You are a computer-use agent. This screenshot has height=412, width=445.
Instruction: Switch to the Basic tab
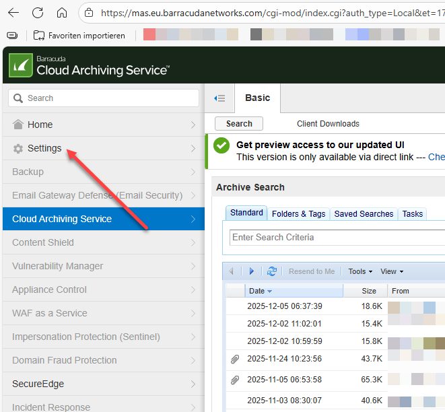pos(257,98)
